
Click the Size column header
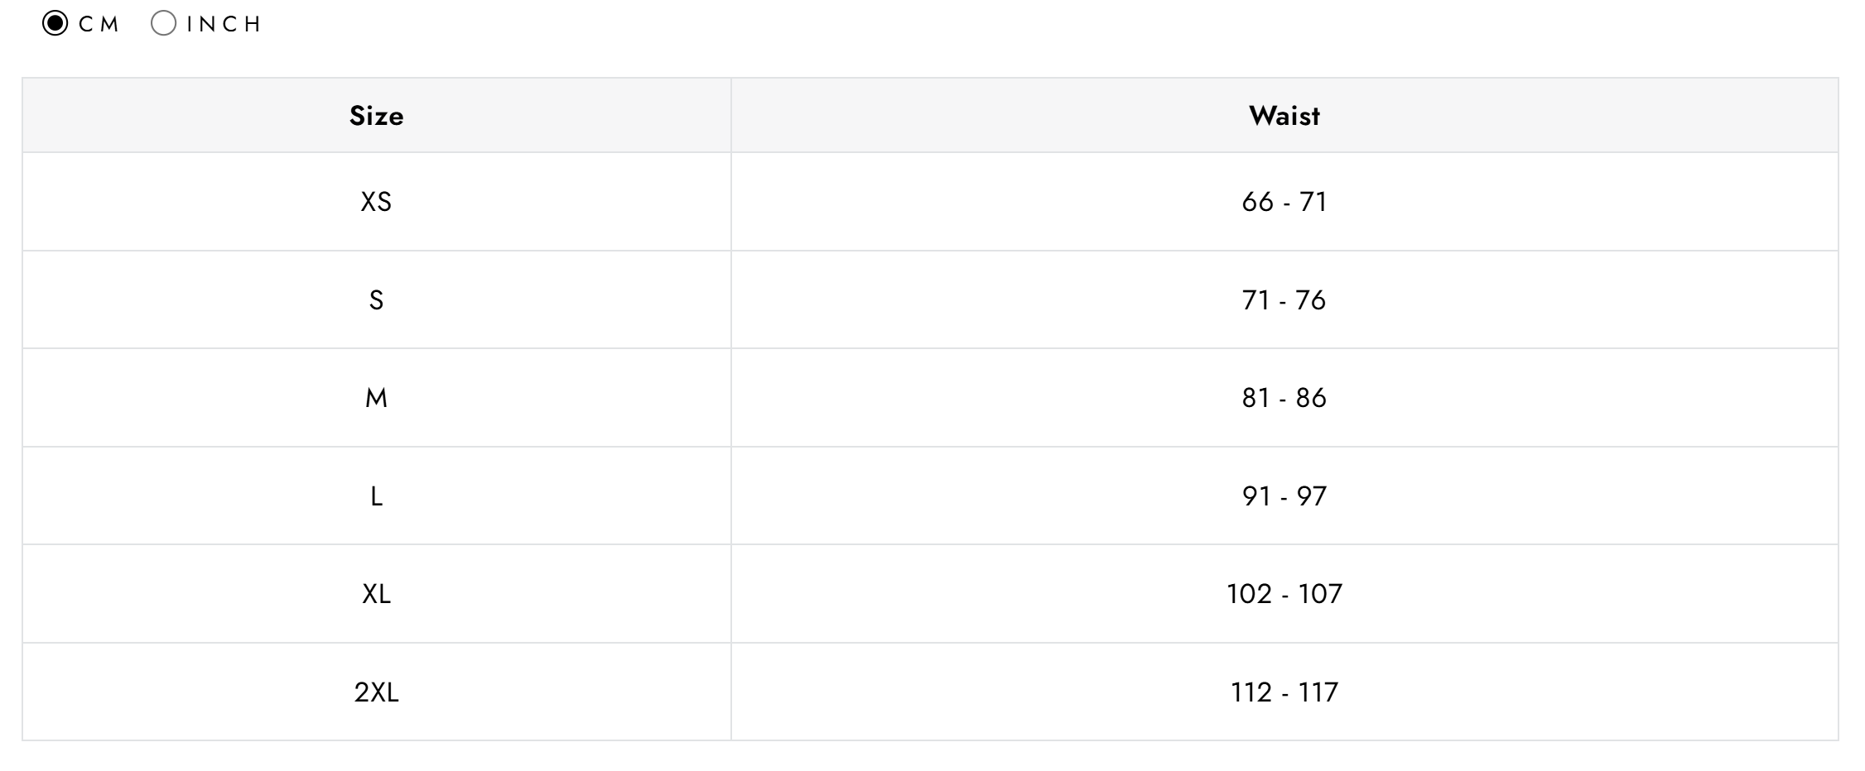coord(376,116)
